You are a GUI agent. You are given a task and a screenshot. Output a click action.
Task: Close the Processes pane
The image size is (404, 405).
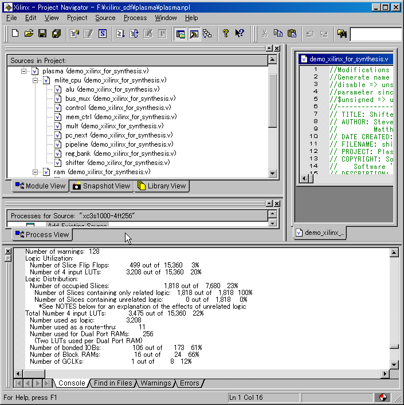tap(277, 203)
